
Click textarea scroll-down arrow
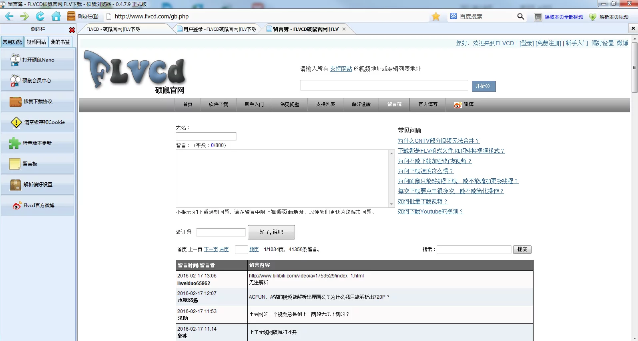tap(392, 204)
